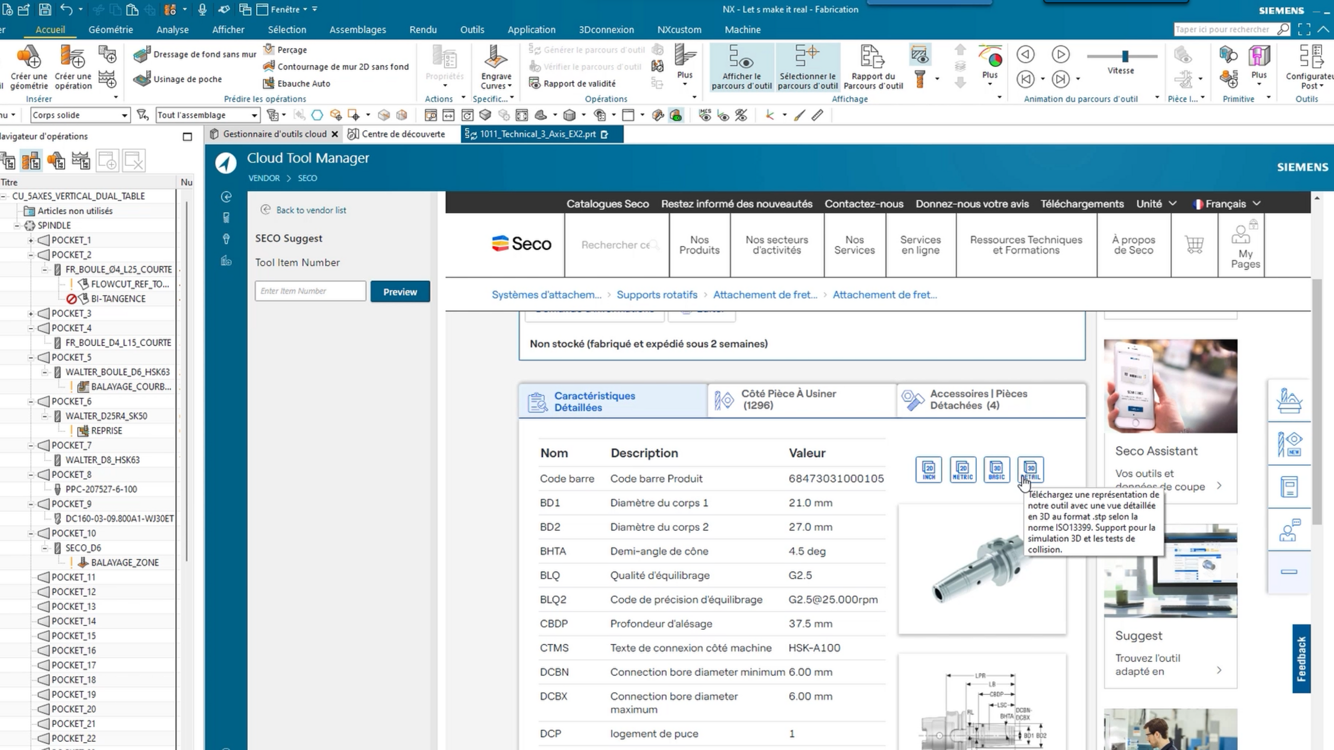The image size is (1334, 750).
Task: Play the toolpath animation forward
Action: coord(1060,54)
